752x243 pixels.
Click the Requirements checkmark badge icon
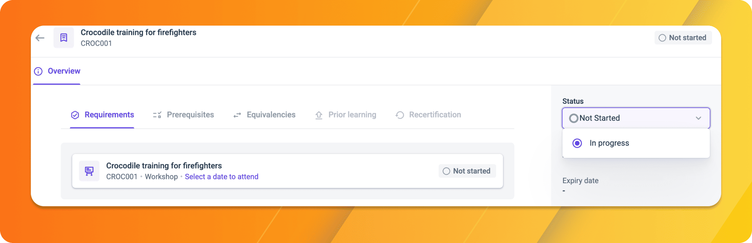click(75, 115)
